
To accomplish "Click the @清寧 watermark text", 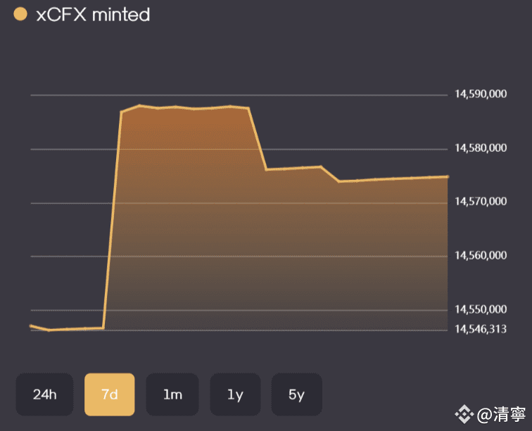I will [x=502, y=414].
